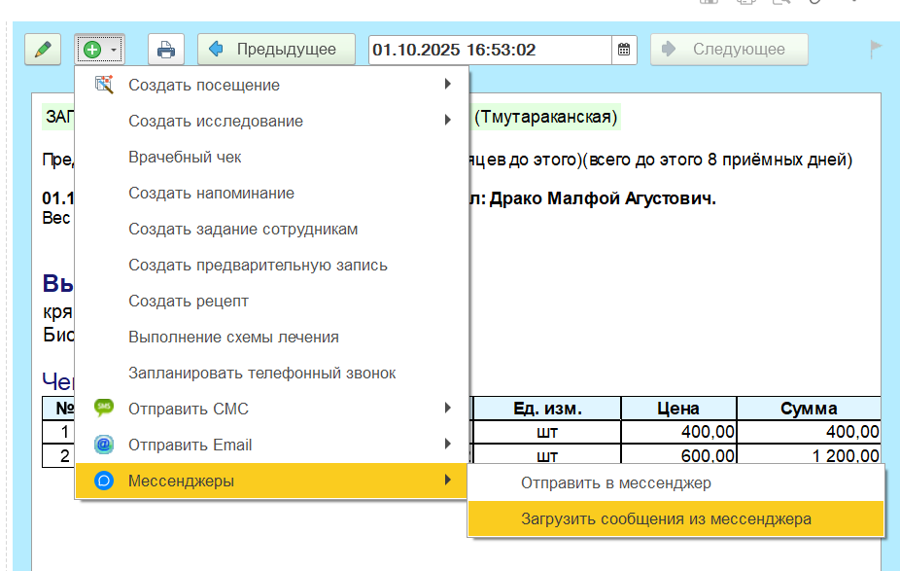Click the printer icon in toolbar
Image resolution: width=900 pixels, height=571 pixels.
[166, 50]
